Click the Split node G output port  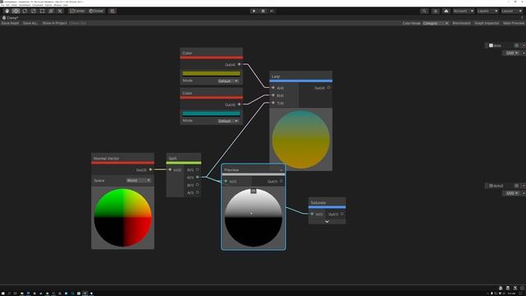click(x=197, y=177)
